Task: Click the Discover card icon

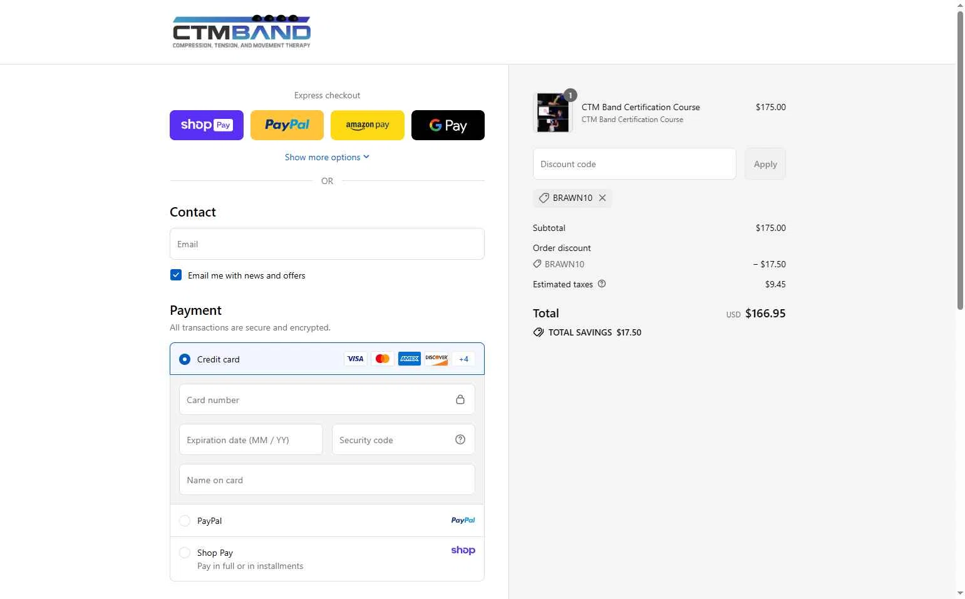Action: tap(436, 359)
